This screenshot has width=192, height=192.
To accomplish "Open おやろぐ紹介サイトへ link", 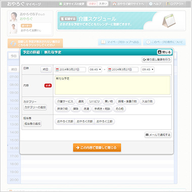I will (128, 4).
